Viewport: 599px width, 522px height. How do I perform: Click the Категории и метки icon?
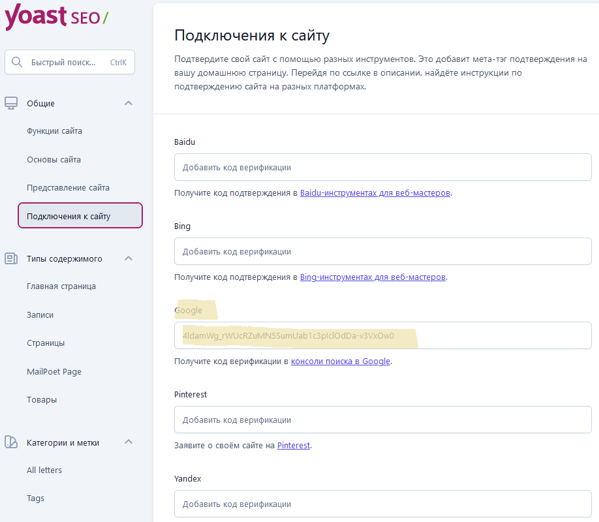click(x=11, y=442)
